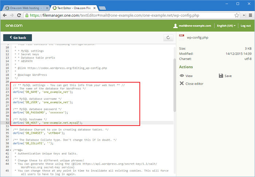This screenshot has width=255, height=177.
Task: Click the Log out link
Action: coord(246,26)
